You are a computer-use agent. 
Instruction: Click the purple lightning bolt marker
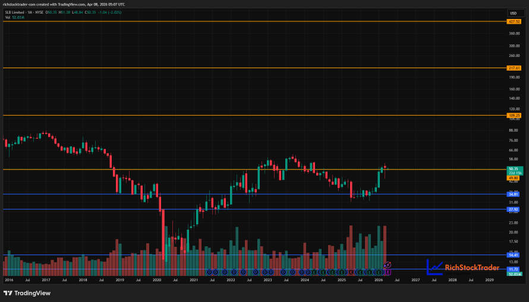(x=388, y=265)
